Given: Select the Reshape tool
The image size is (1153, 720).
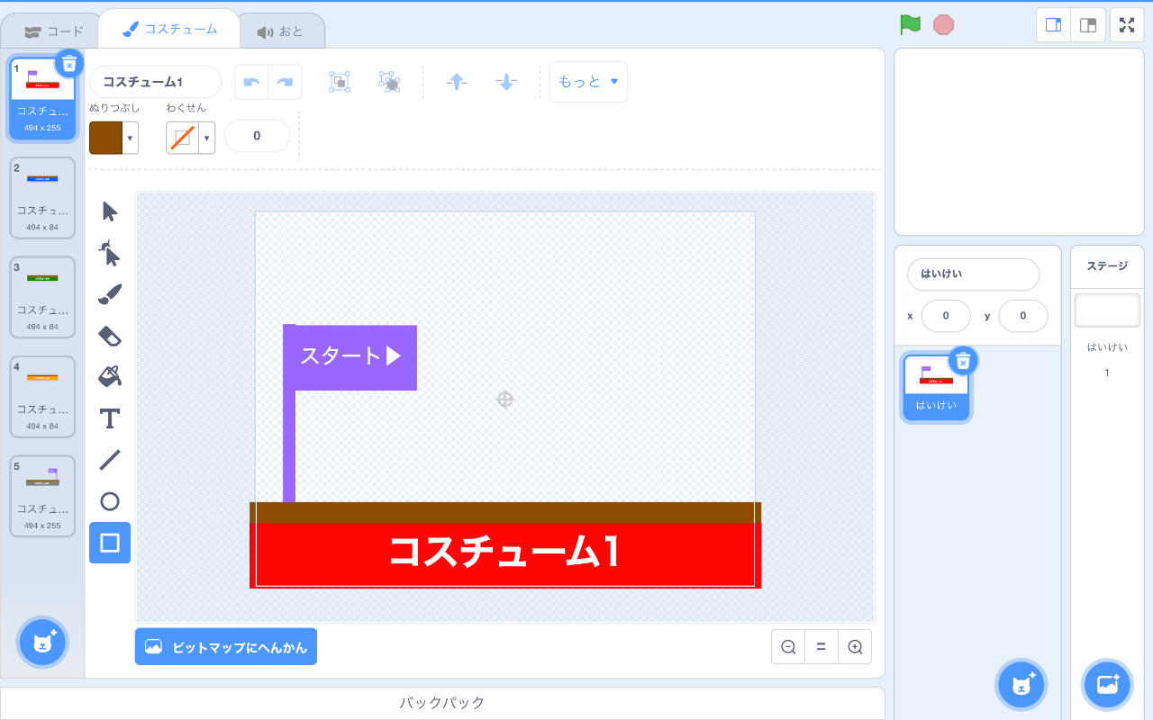Looking at the screenshot, I should (x=109, y=253).
